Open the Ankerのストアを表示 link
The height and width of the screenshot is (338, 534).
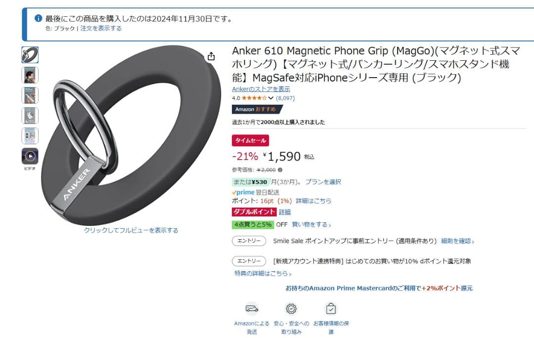click(261, 89)
